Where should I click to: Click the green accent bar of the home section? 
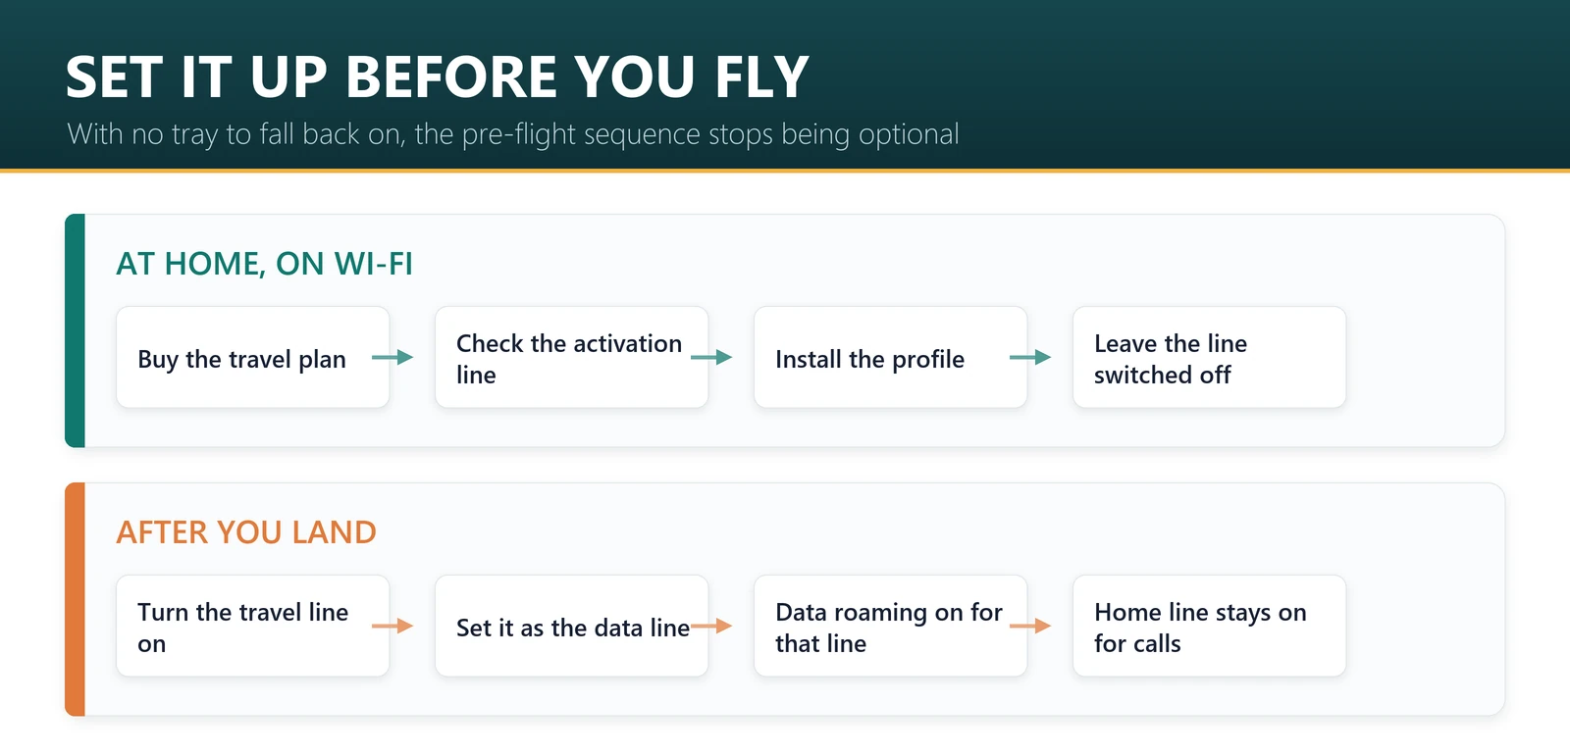tap(75, 330)
